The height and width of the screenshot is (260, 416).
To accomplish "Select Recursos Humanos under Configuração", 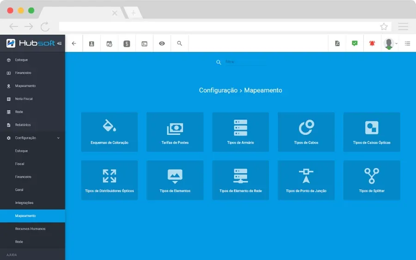I will click(x=32, y=229).
